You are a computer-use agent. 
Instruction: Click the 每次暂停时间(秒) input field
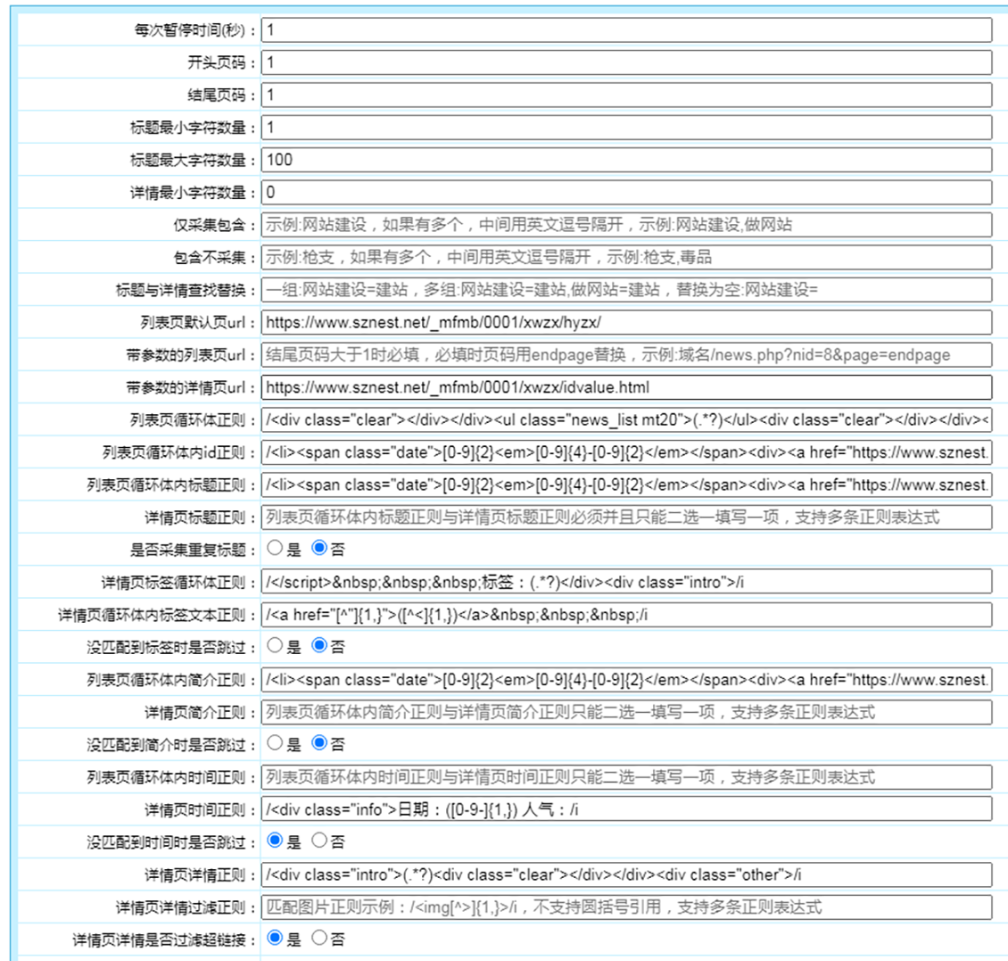[x=625, y=30]
